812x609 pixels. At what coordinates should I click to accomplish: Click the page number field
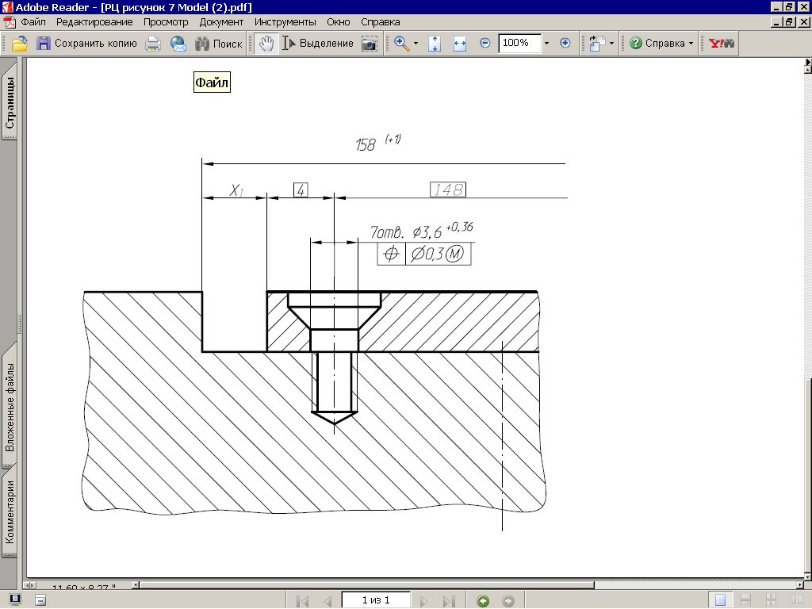(376, 600)
